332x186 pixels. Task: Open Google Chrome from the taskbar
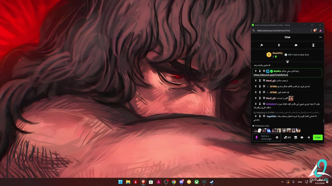pos(174,182)
